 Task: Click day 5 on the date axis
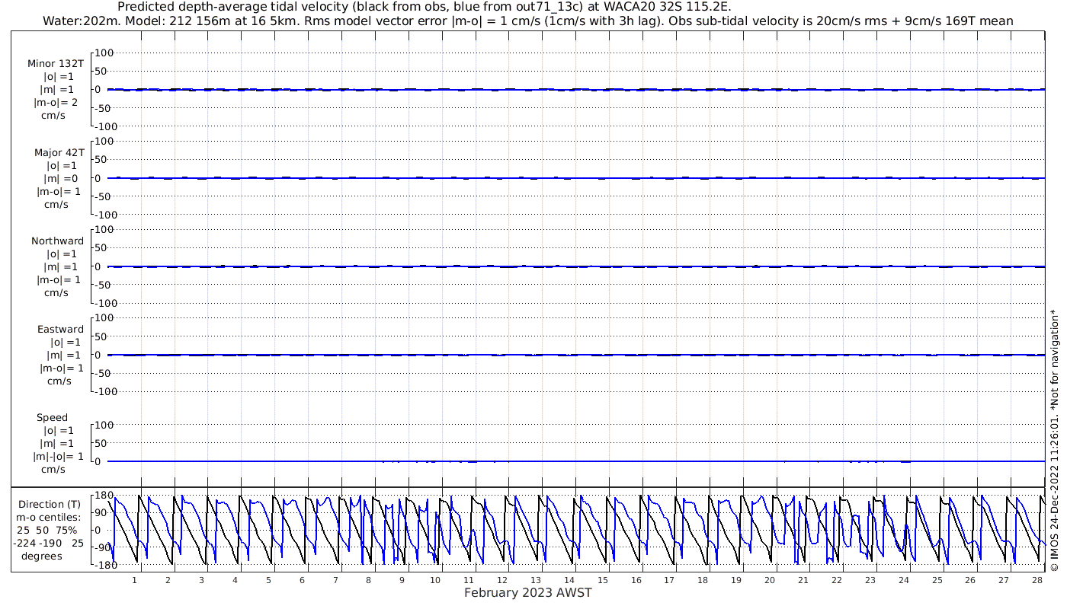[x=268, y=580]
